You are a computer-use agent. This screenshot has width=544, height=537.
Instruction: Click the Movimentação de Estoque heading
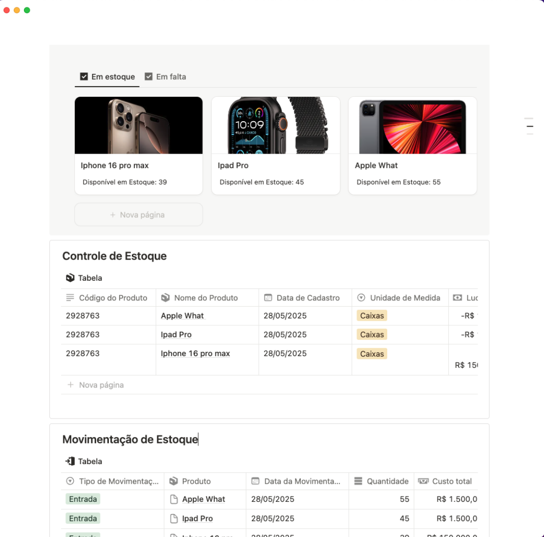click(x=130, y=440)
